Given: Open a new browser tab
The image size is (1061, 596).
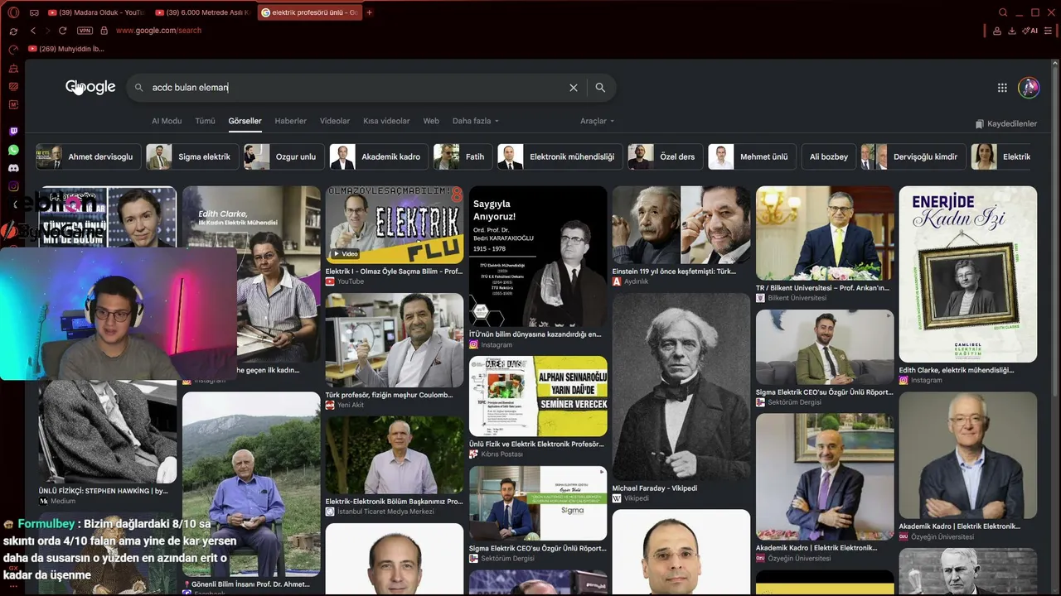Looking at the screenshot, I should [369, 12].
